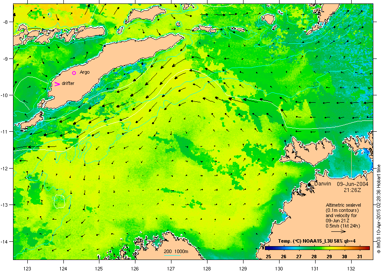The image size is (382, 273).
Task: Click the '200 1000m' depth contour label
Action: (176, 251)
